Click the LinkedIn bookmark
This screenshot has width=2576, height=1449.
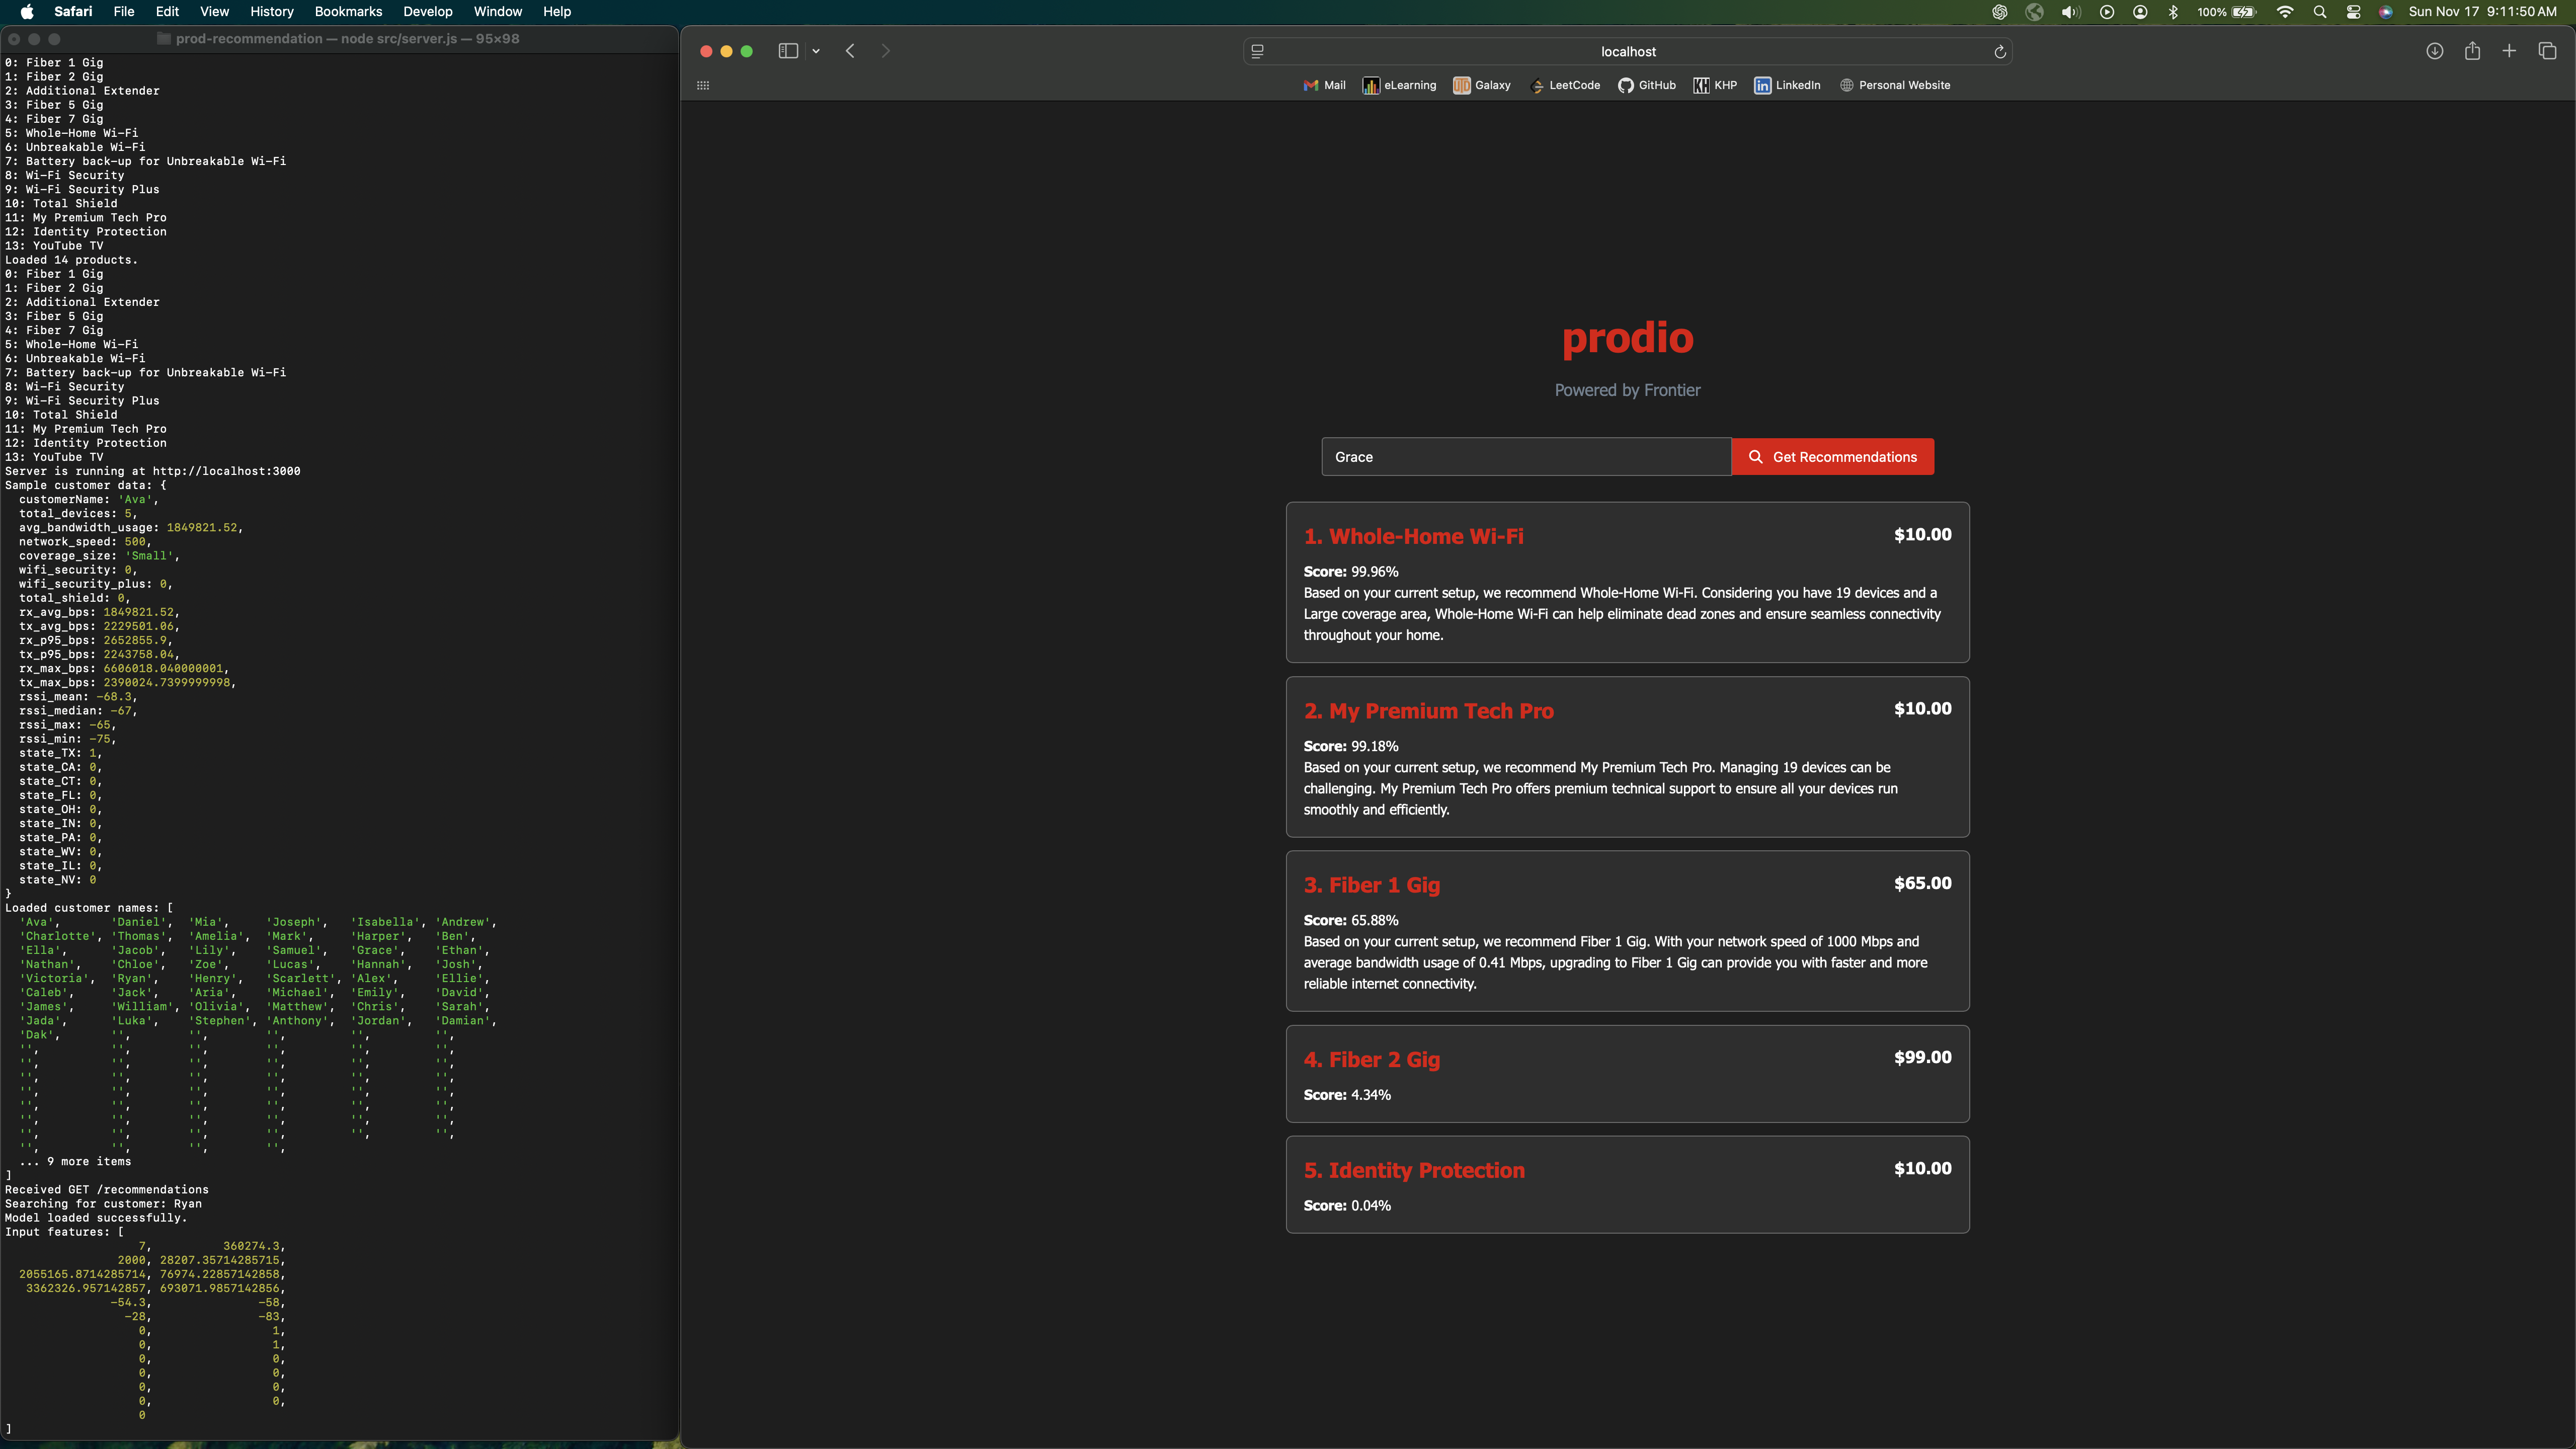coord(1787,85)
